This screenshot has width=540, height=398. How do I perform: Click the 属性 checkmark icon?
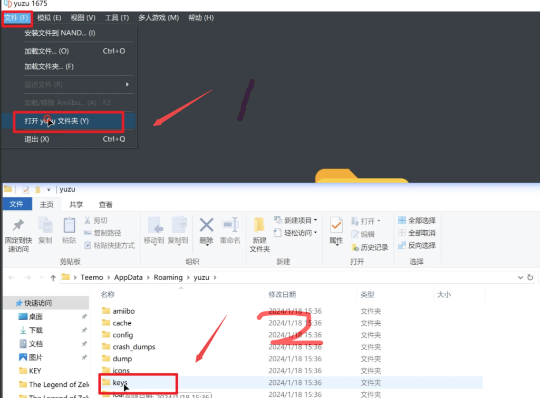tap(336, 226)
